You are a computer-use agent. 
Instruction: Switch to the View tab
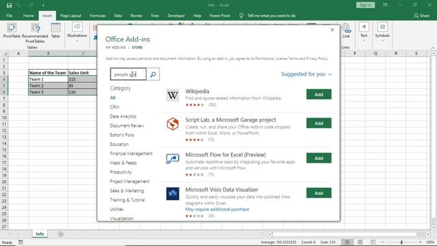[x=155, y=16]
